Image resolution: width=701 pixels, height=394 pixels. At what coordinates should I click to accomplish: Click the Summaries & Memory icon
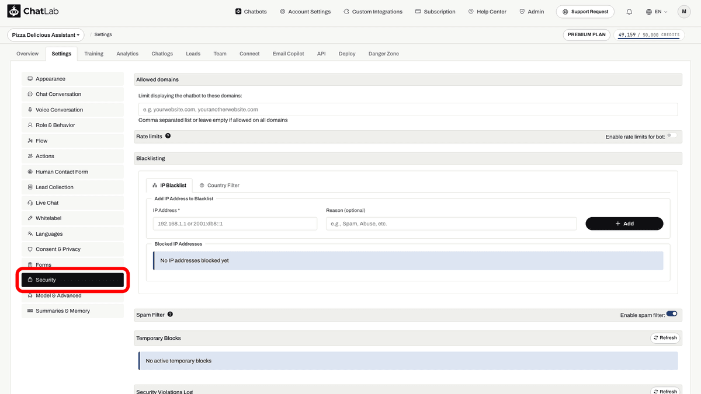pos(30,311)
